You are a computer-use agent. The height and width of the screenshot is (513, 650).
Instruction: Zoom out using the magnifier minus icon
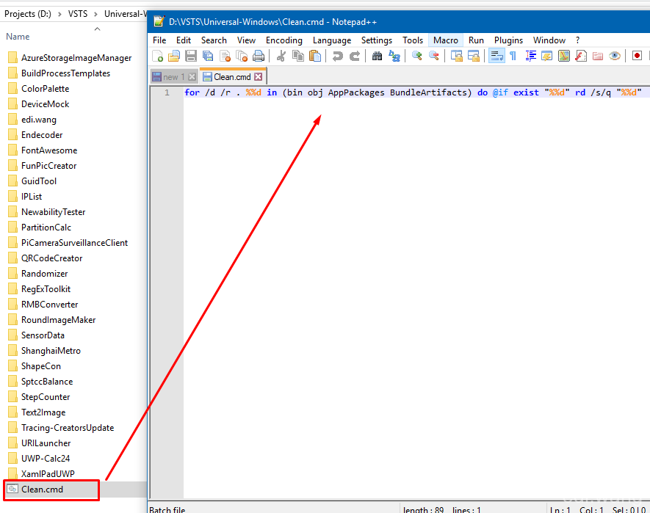tap(433, 56)
